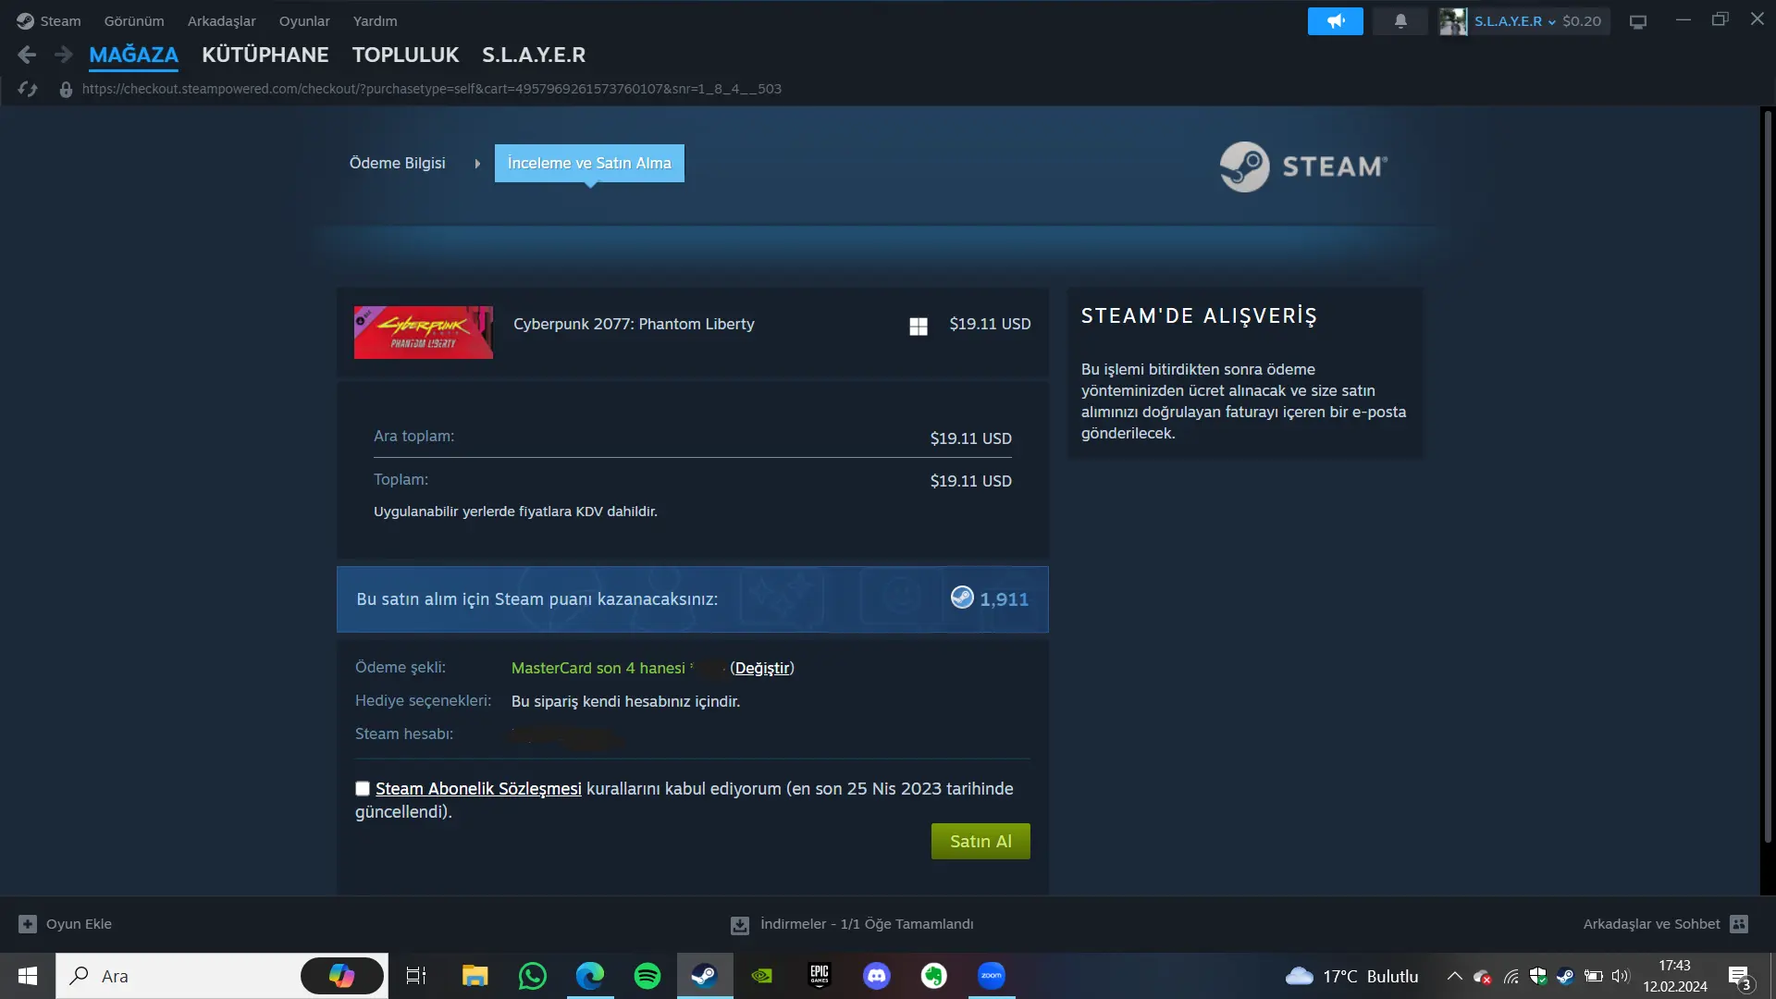This screenshot has width=1776, height=999.
Task: Click the page vertical scrollbar
Action: [x=1768, y=476]
